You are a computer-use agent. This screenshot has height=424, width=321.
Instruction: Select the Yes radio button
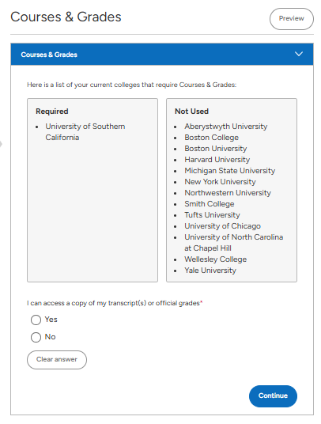pyautogui.click(x=36, y=320)
